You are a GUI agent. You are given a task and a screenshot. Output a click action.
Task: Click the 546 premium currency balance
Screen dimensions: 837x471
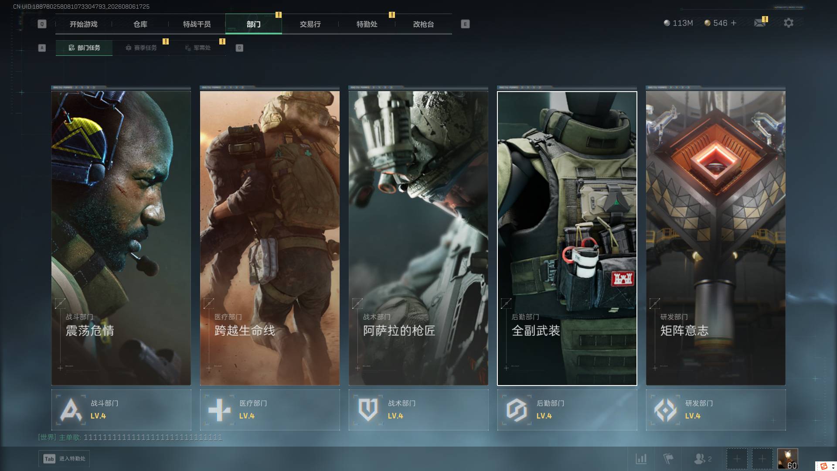[x=716, y=23]
